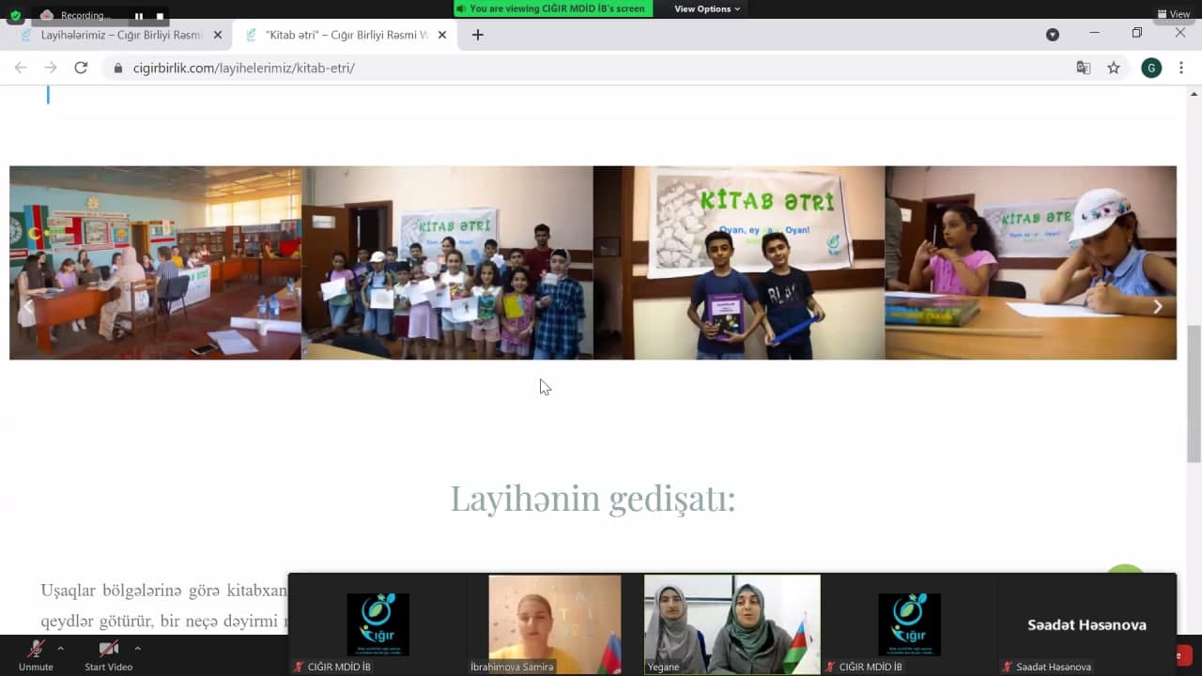Expand audio options arrow next to Unmute
Viewport: 1202px width, 676px height.
click(61, 648)
